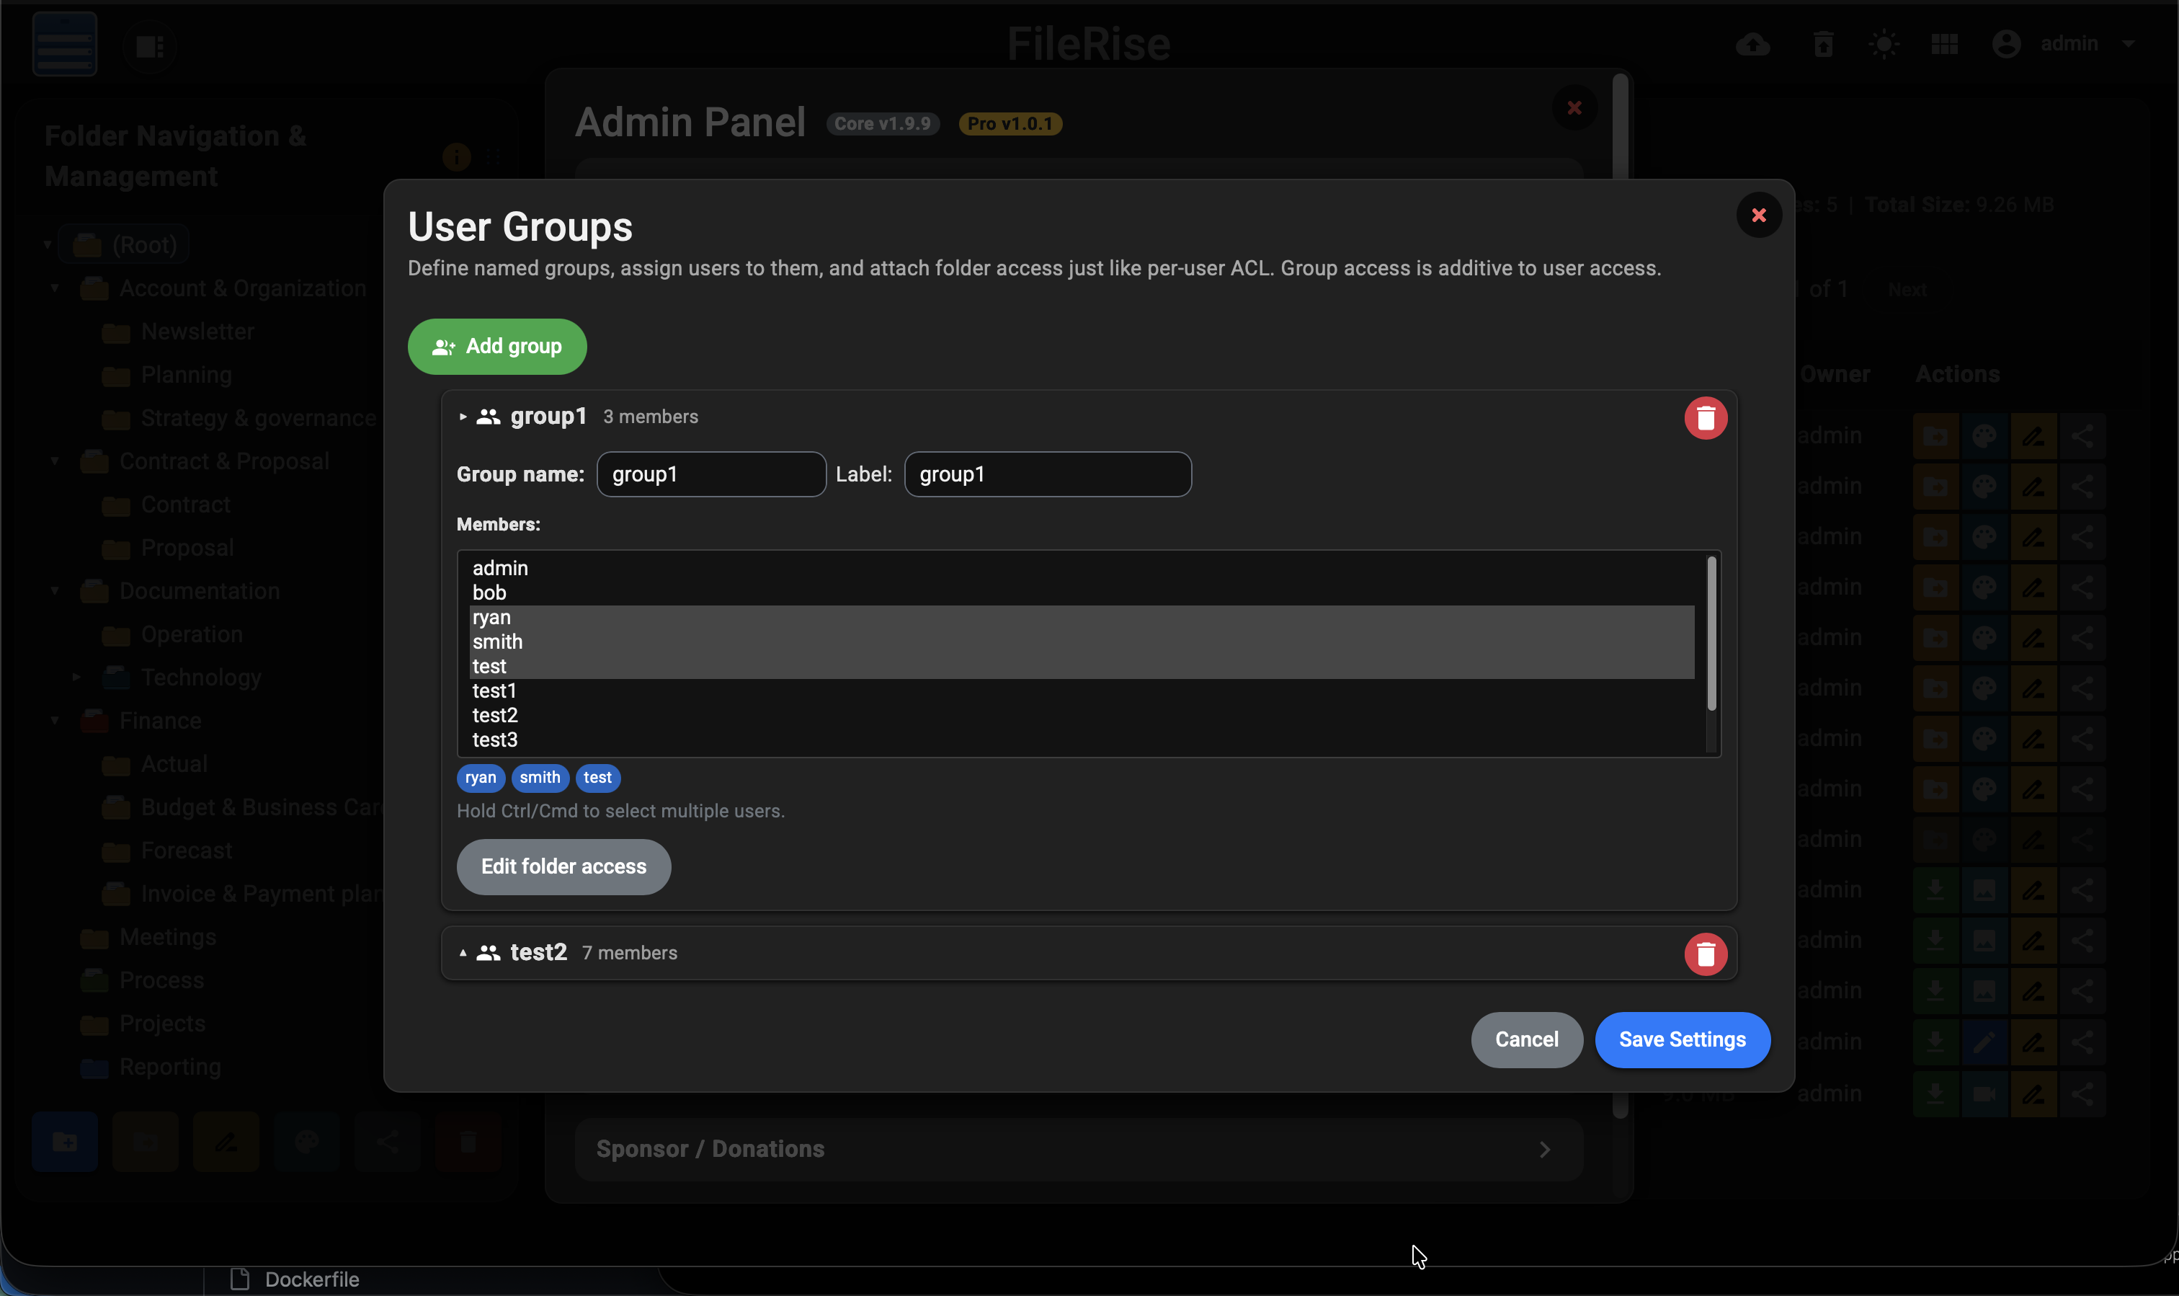Select bob in the members list
This screenshot has height=1296, width=2179.
pos(490,593)
